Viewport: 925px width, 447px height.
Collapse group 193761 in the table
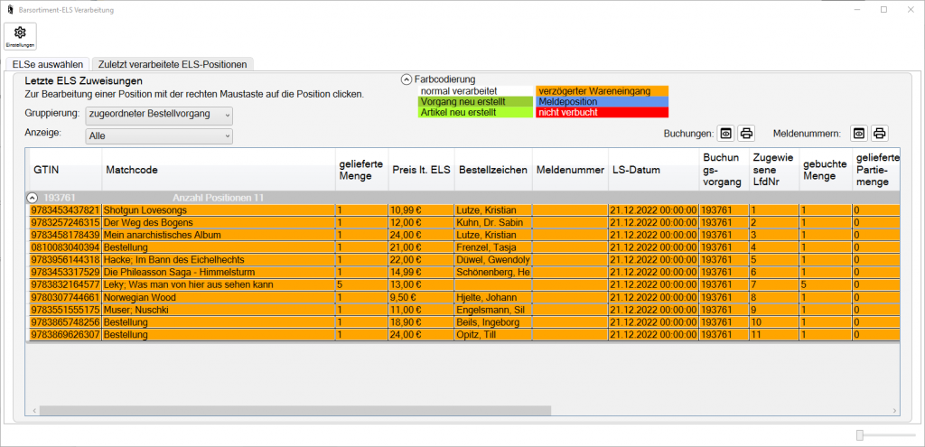click(33, 197)
